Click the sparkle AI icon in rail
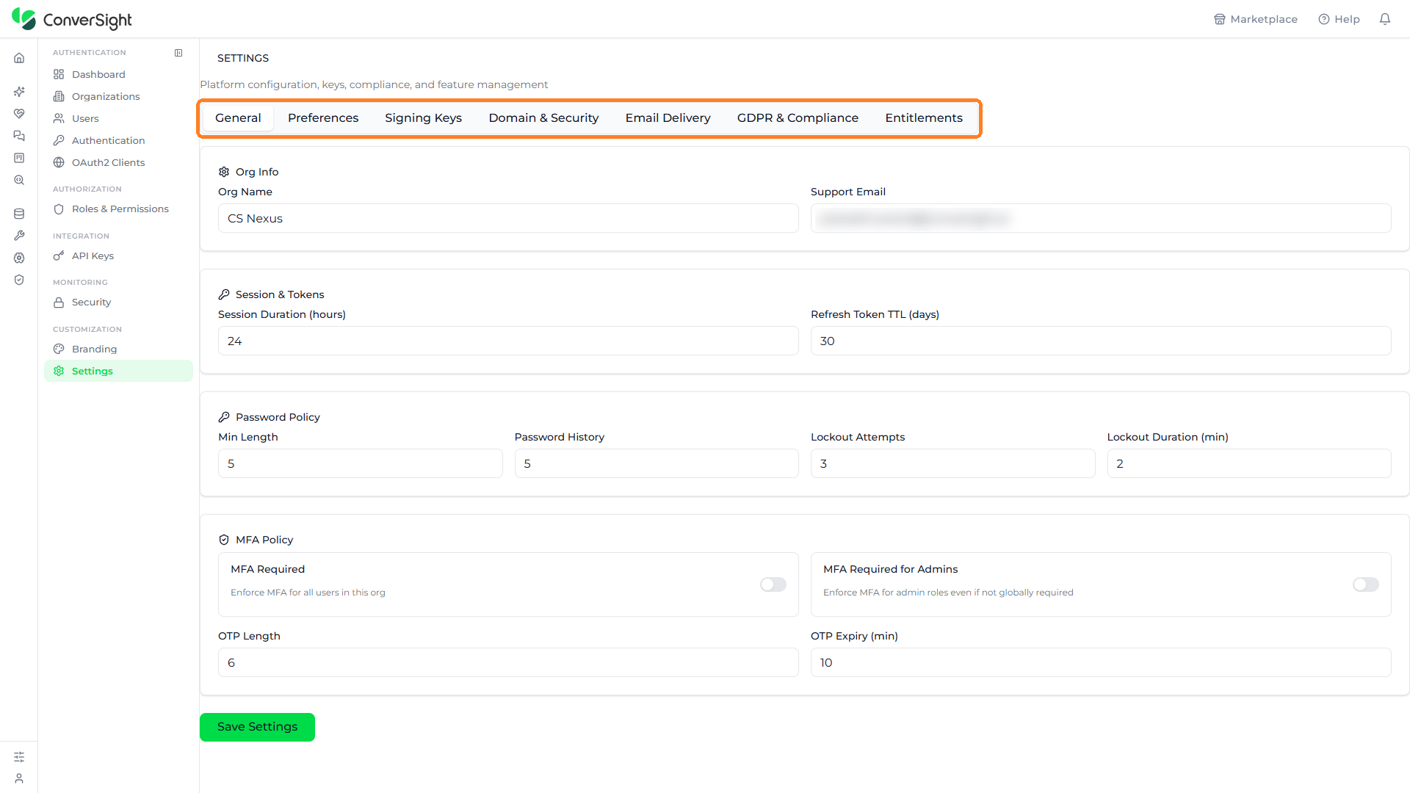This screenshot has height=793, width=1410. coord(19,92)
